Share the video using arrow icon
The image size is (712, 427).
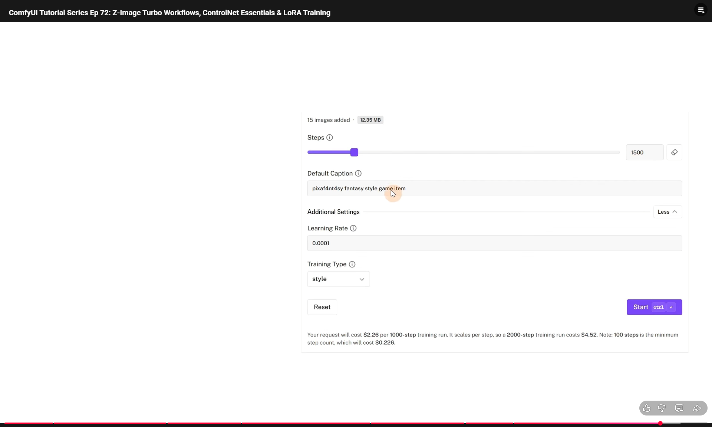coord(696,408)
